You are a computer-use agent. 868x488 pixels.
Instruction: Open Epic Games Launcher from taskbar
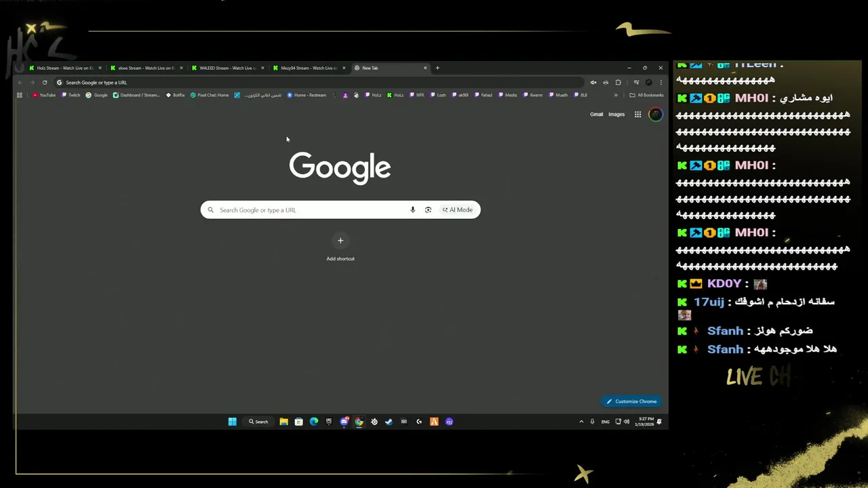329,422
